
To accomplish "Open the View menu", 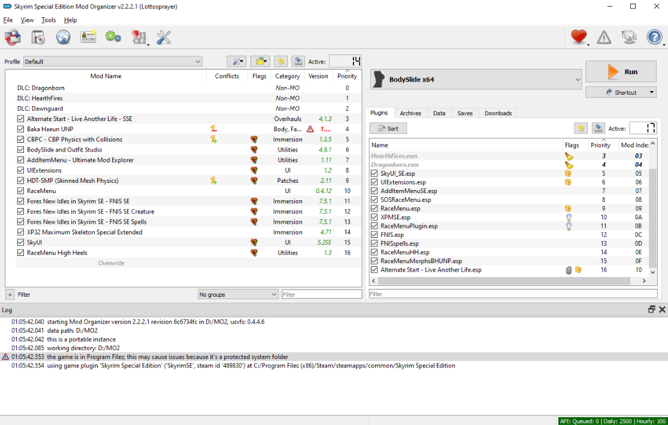I will [x=28, y=20].
